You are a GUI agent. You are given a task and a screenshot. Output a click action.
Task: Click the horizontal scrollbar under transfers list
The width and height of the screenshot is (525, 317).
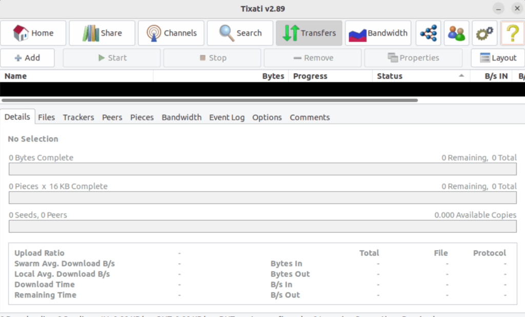point(209,100)
